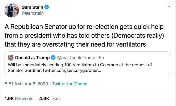176x106 pixels.
Task: Click the Apr 8, 2020 date
Action: click(x=36, y=84)
